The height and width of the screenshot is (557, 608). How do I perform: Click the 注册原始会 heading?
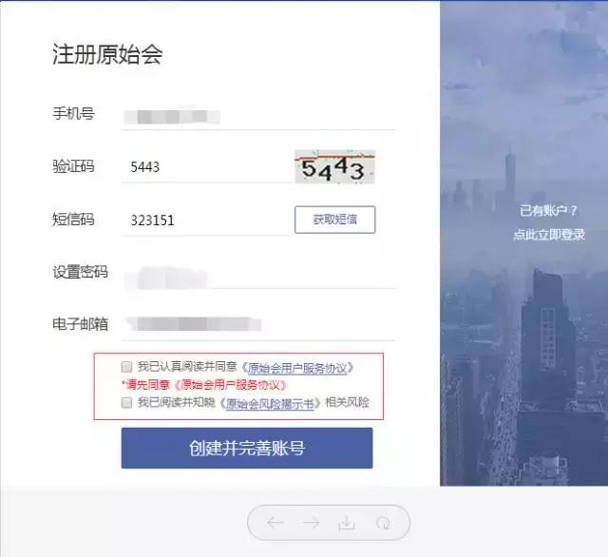(x=107, y=54)
